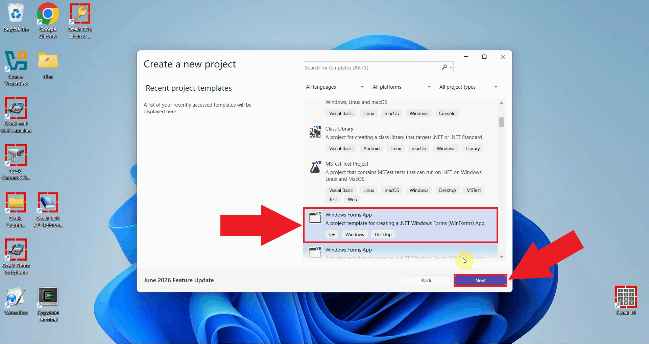This screenshot has height=344, width=649.
Task: Click the template list scrollbar thumb
Action: point(501,122)
